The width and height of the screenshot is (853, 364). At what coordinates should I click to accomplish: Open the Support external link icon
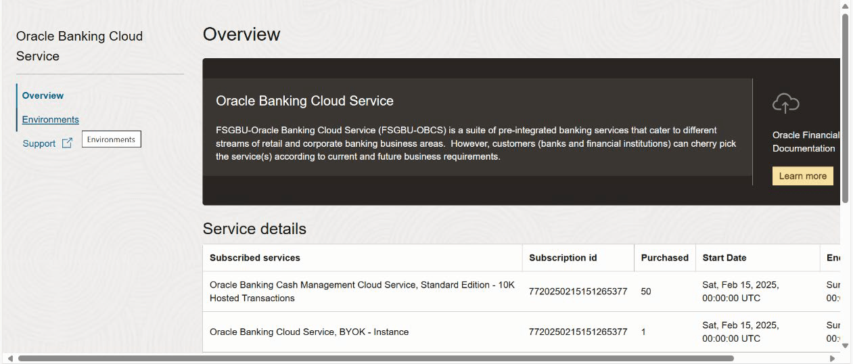pos(67,143)
